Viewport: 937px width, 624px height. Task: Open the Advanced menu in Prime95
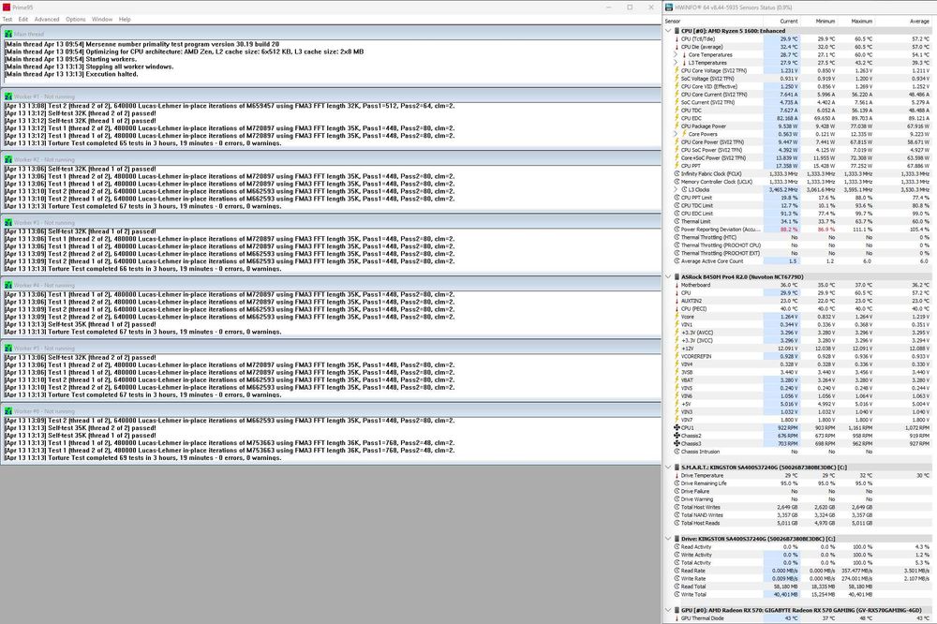[47, 19]
